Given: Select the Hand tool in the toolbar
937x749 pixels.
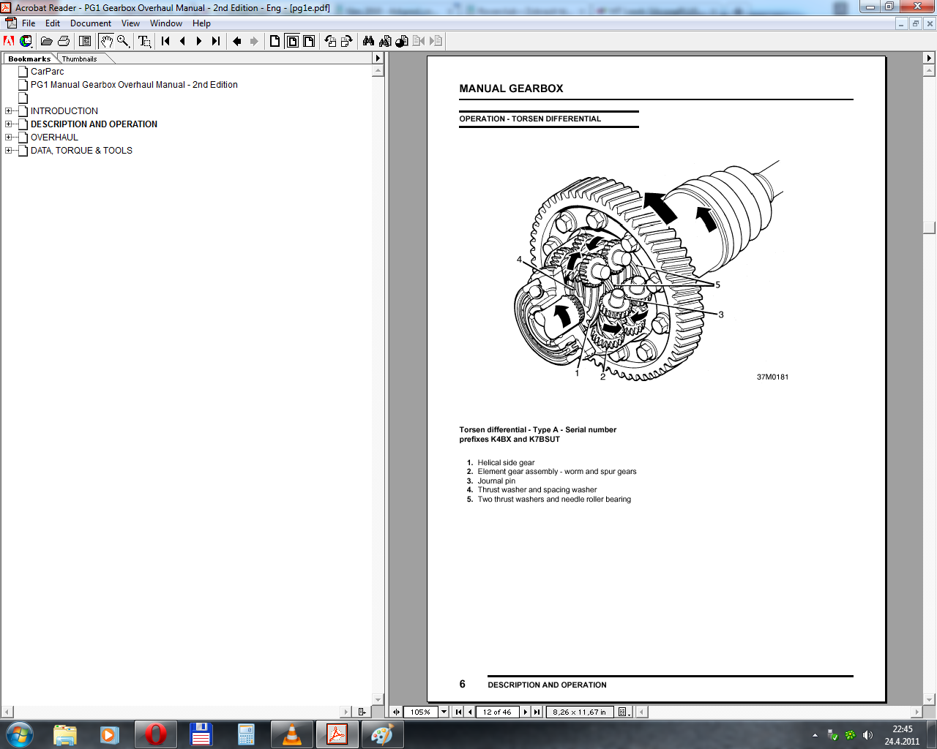Looking at the screenshot, I should click(106, 42).
